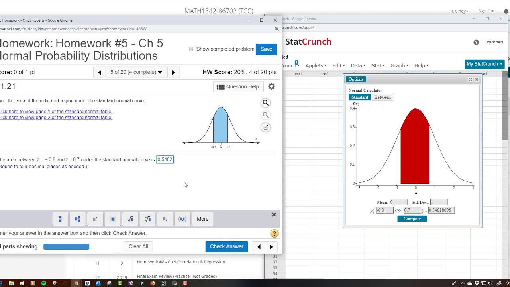Image resolution: width=510 pixels, height=287 pixels.
Task: Go to next homework question arrow
Action: [173, 72]
